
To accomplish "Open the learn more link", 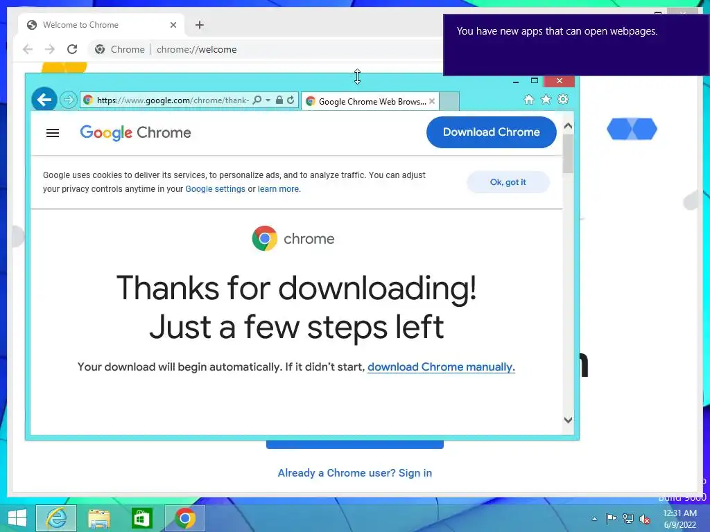I will pos(279,189).
